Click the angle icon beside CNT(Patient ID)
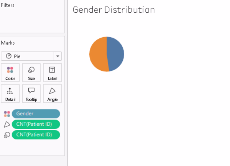 [7, 124]
